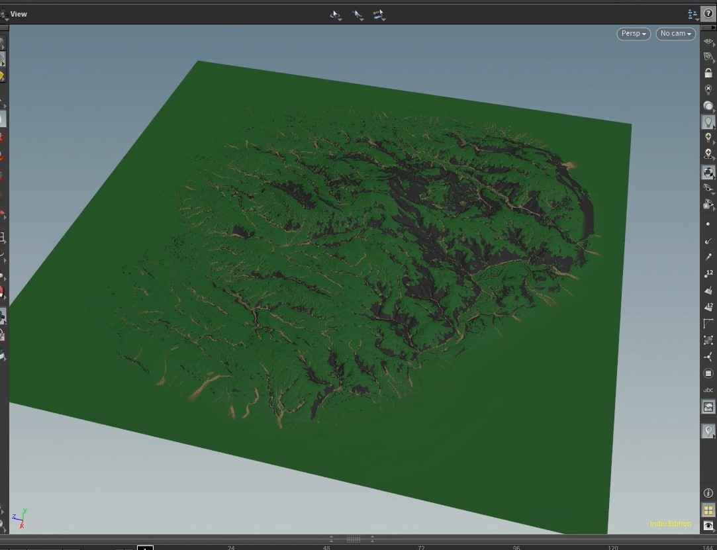This screenshot has width=717, height=550.
Task: Open the Persp viewport dropdown
Action: click(x=634, y=33)
